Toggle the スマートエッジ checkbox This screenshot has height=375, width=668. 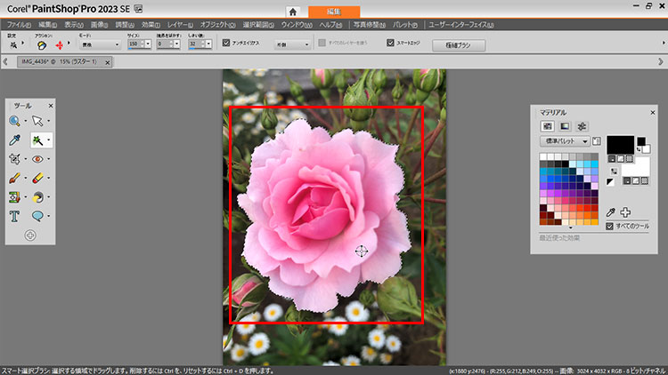click(390, 43)
